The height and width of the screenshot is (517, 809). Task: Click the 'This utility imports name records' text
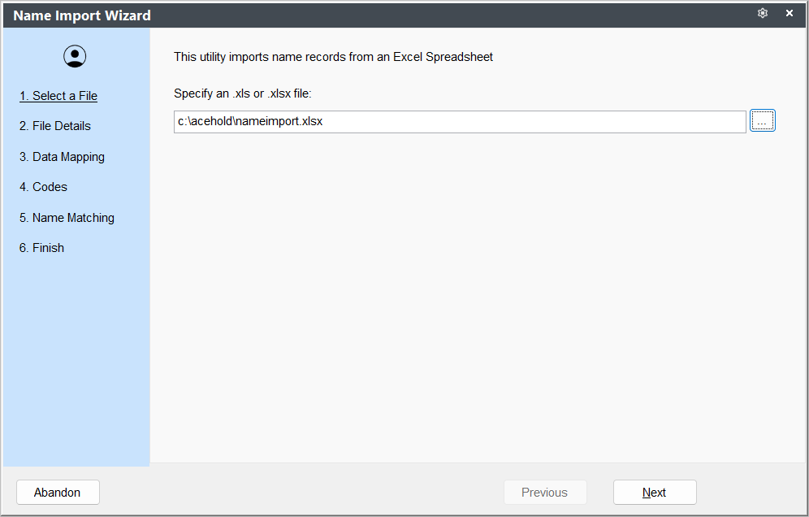333,57
